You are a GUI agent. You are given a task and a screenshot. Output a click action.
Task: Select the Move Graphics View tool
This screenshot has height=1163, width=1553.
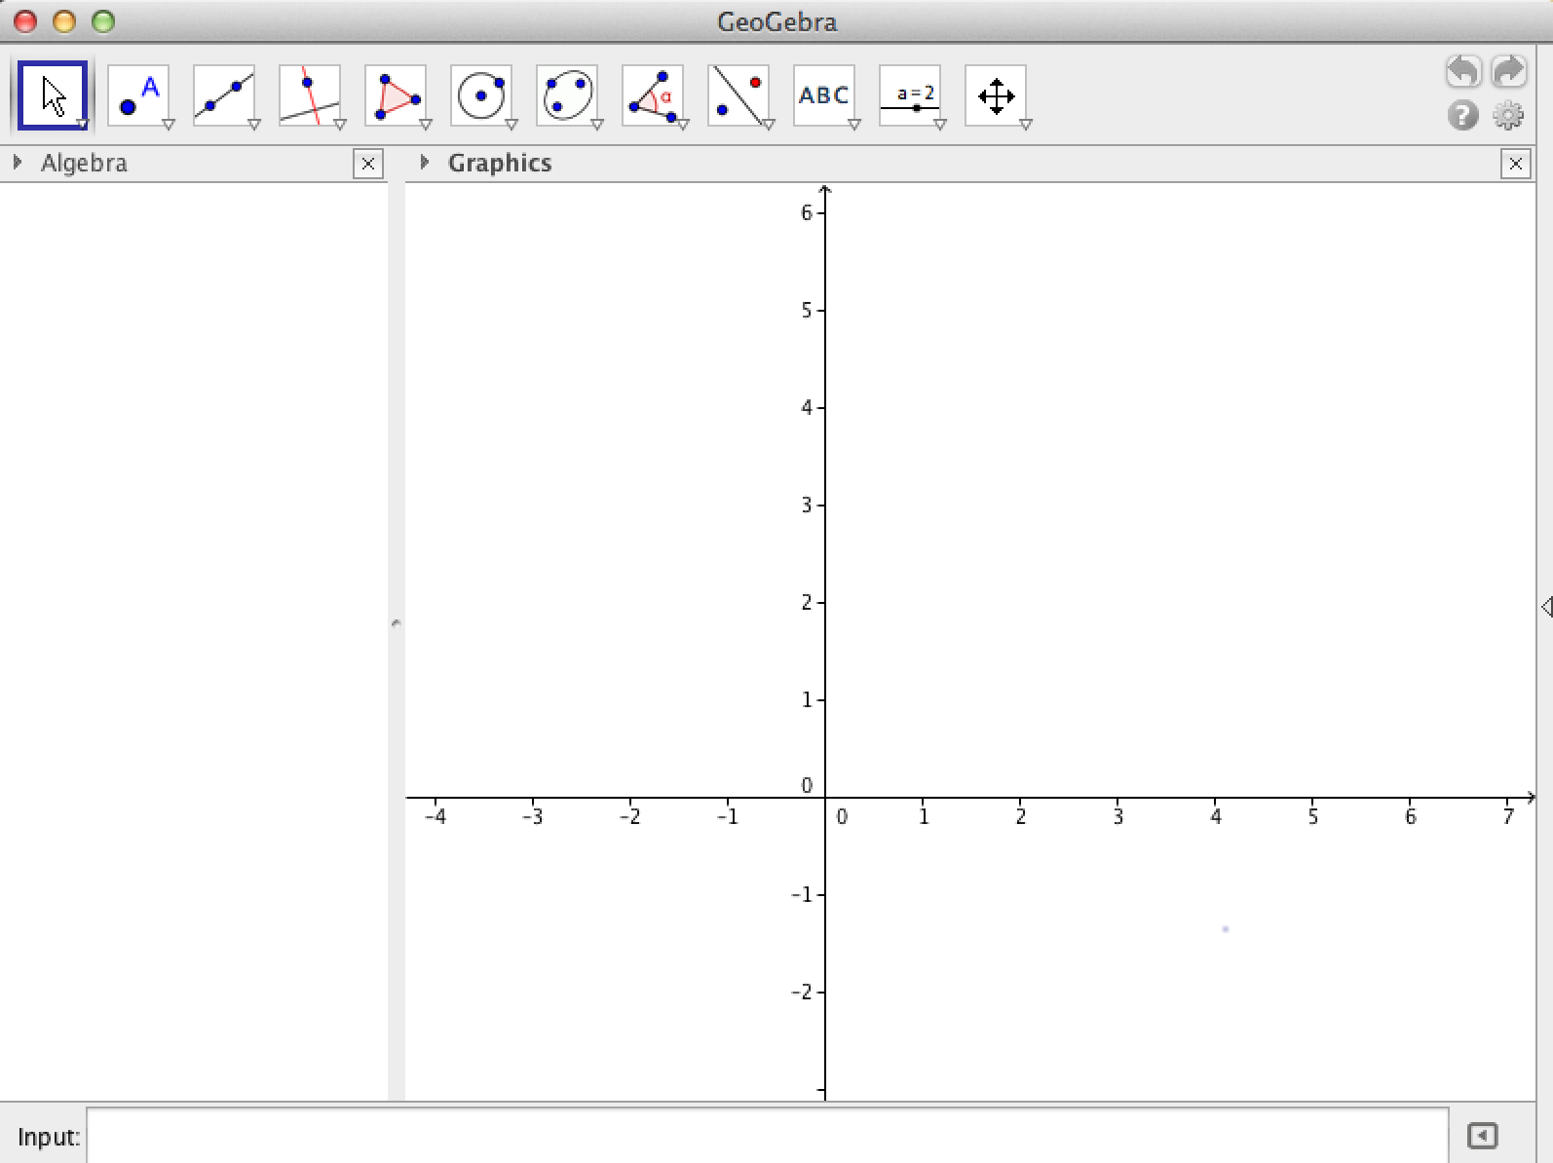pyautogui.click(x=995, y=94)
